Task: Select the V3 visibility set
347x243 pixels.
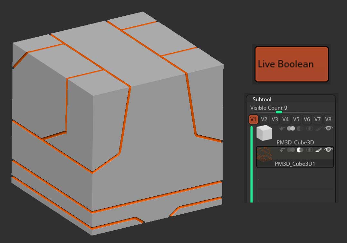Action: coord(275,119)
